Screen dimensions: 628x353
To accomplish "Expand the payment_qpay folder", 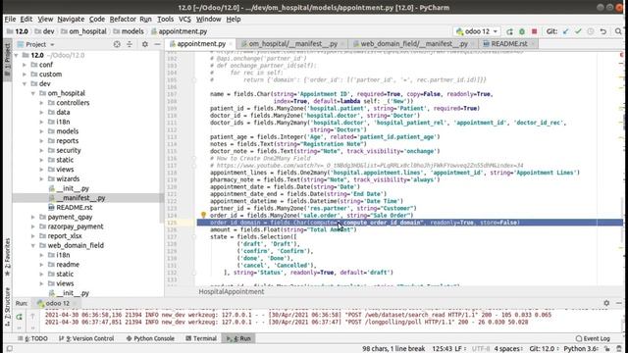I will click(32, 217).
